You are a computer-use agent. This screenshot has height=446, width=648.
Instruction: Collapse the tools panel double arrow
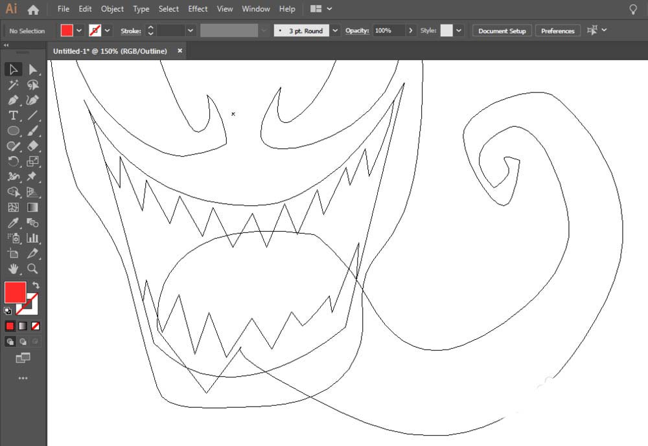6,45
